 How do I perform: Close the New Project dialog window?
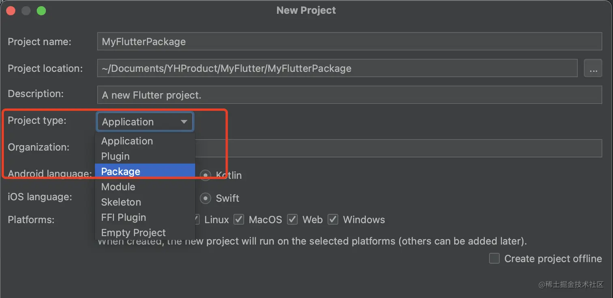click(11, 11)
